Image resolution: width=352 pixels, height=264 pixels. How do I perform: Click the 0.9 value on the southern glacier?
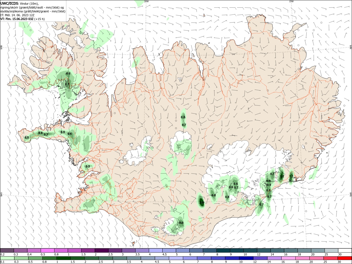(181, 223)
